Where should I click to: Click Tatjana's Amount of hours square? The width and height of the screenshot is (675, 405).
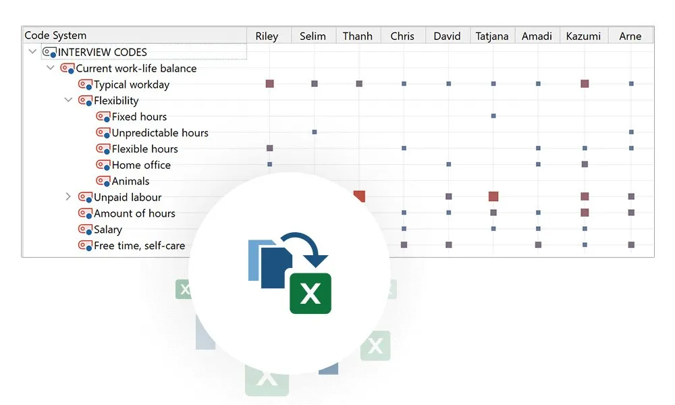493,212
